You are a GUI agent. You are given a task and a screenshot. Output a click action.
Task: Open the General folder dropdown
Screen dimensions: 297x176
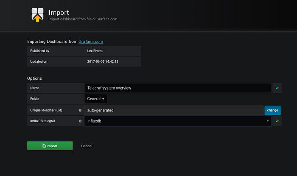[x=95, y=99]
